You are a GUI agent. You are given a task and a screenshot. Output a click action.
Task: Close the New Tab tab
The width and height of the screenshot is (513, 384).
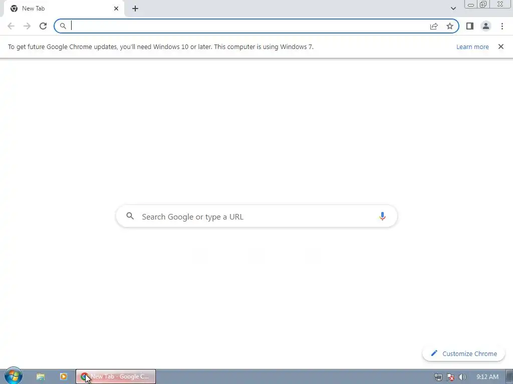click(116, 8)
